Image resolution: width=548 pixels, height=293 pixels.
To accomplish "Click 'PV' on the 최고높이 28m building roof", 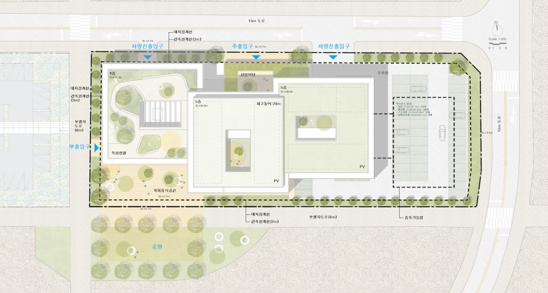I will (277, 181).
